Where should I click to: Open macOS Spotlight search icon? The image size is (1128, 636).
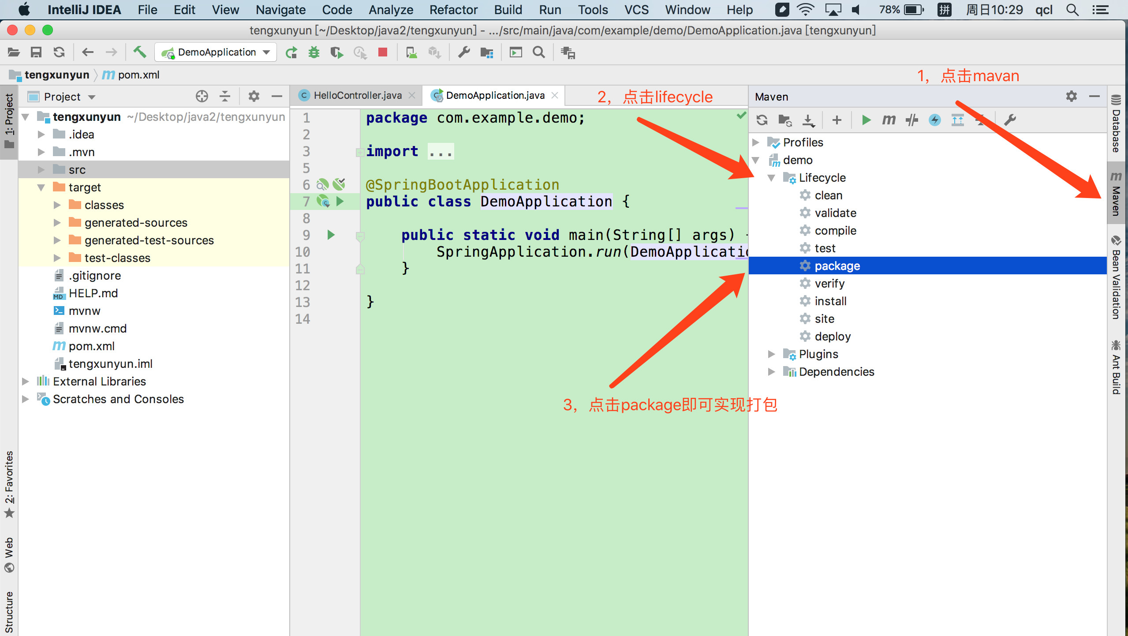pyautogui.click(x=1072, y=10)
